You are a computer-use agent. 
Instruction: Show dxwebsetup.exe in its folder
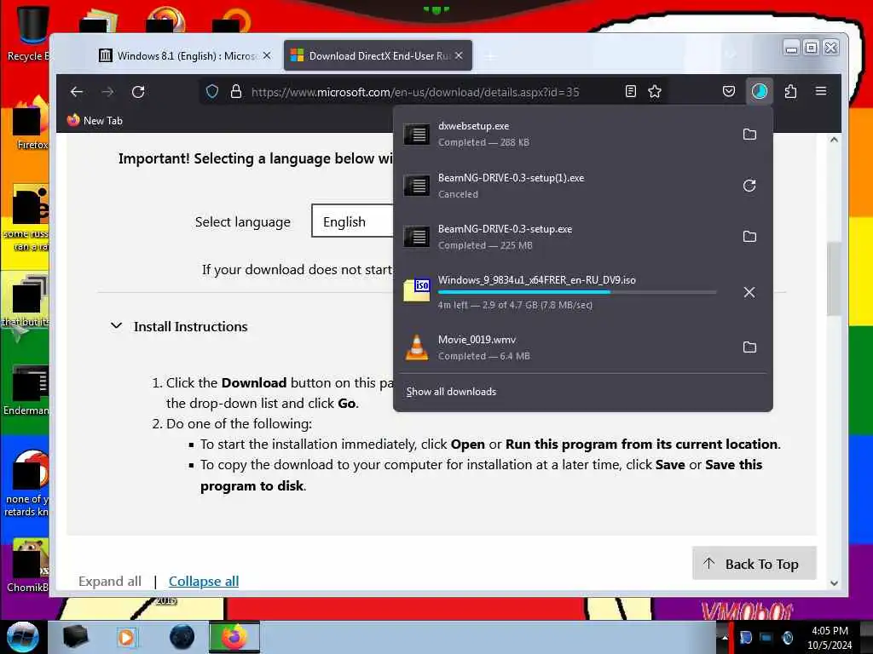tap(749, 134)
